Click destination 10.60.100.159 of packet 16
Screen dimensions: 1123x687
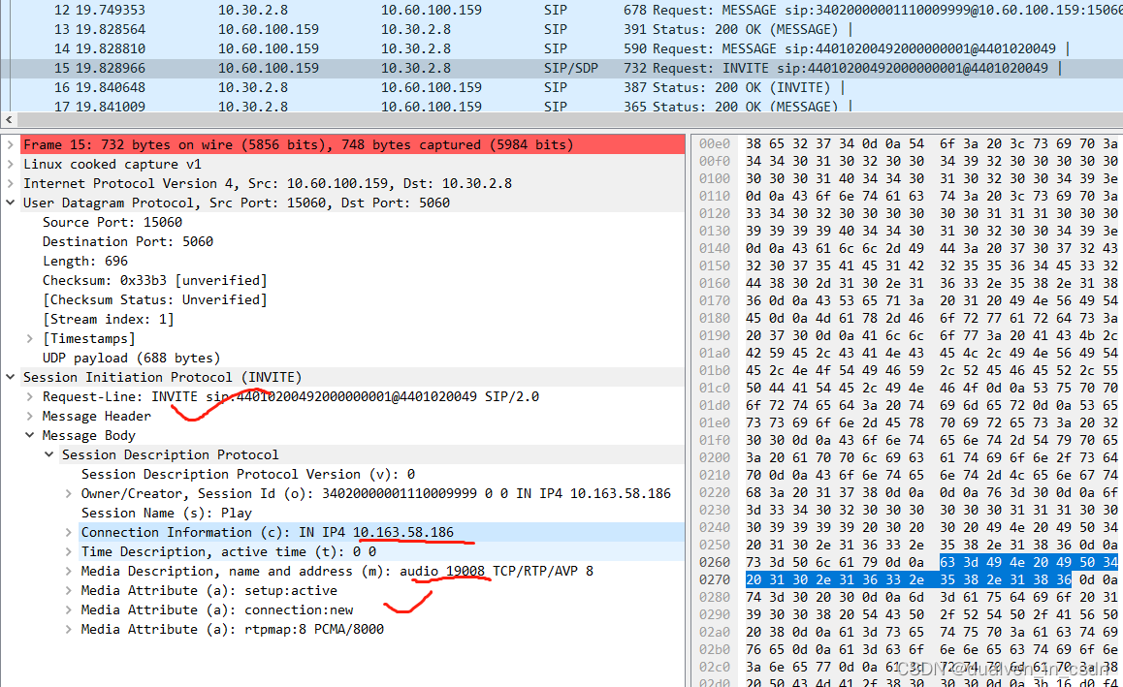tap(432, 87)
